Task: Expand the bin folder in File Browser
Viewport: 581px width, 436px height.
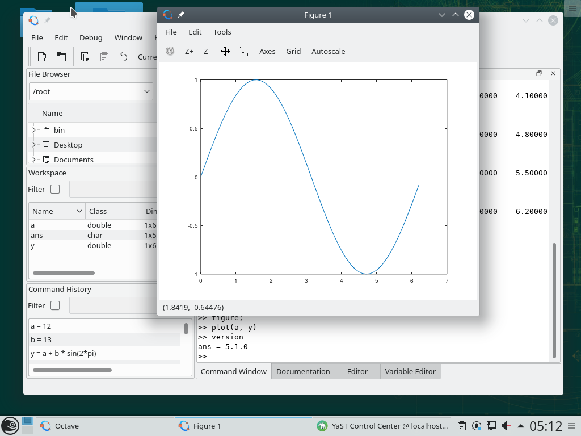Action: (34, 130)
